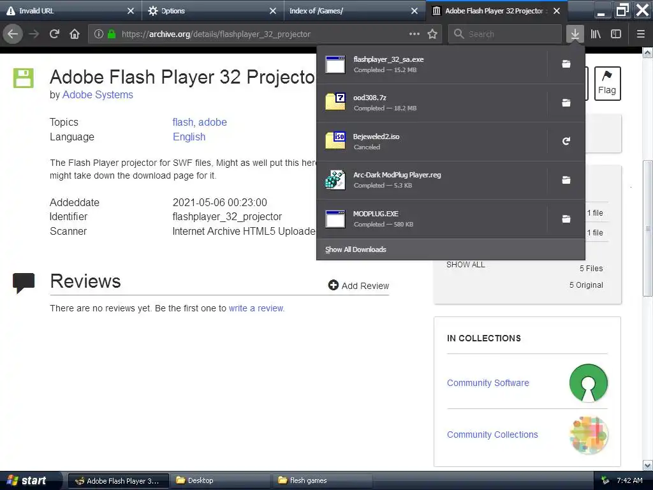The height and width of the screenshot is (490, 653).
Task: Close the Options tab
Action: tap(273, 11)
